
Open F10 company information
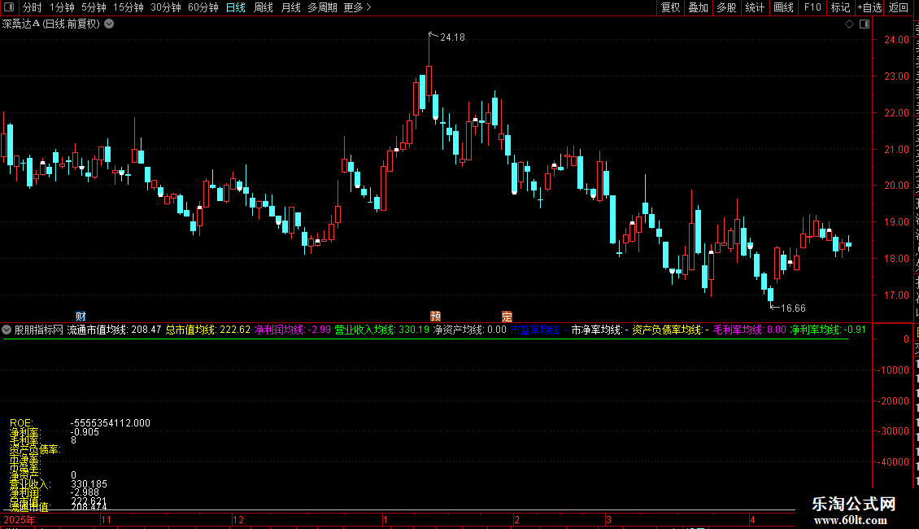(812, 7)
